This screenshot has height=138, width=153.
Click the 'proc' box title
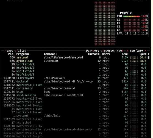click(x=10, y=51)
